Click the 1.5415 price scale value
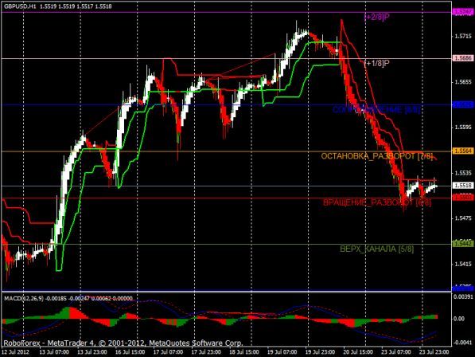Viewport: 475px width, 357px height. click(x=463, y=264)
